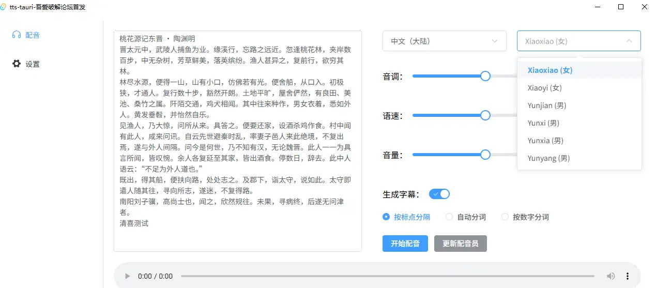The image size is (656, 288).
Task: Click the gear icon for 设置
Action: [x=17, y=64]
